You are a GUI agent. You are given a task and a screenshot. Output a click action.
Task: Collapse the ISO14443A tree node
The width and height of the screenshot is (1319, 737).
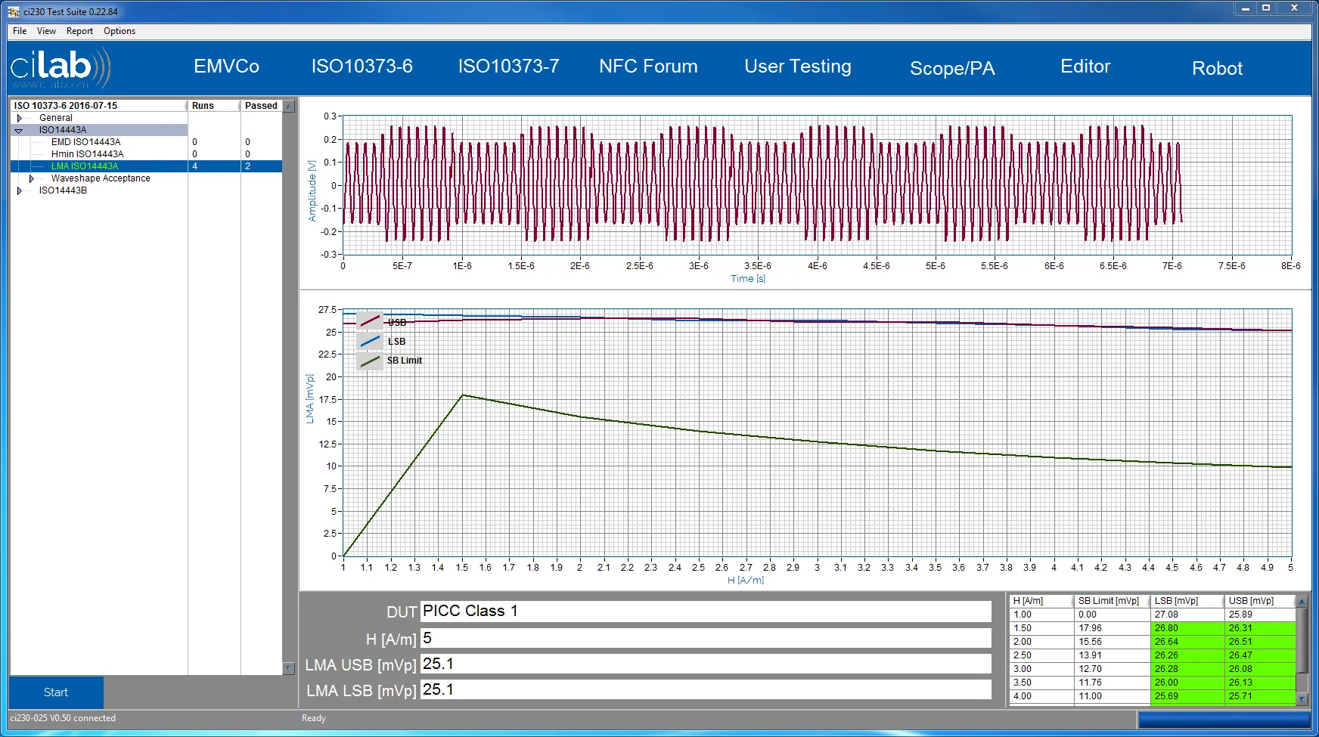[19, 130]
